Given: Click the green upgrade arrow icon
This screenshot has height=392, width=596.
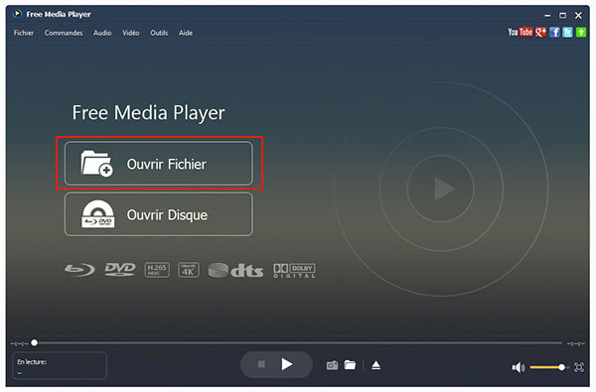Looking at the screenshot, I should click(581, 33).
